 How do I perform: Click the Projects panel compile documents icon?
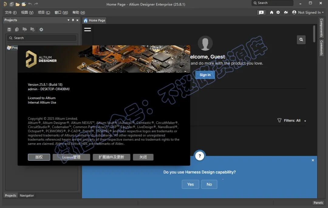click(x=17, y=29)
